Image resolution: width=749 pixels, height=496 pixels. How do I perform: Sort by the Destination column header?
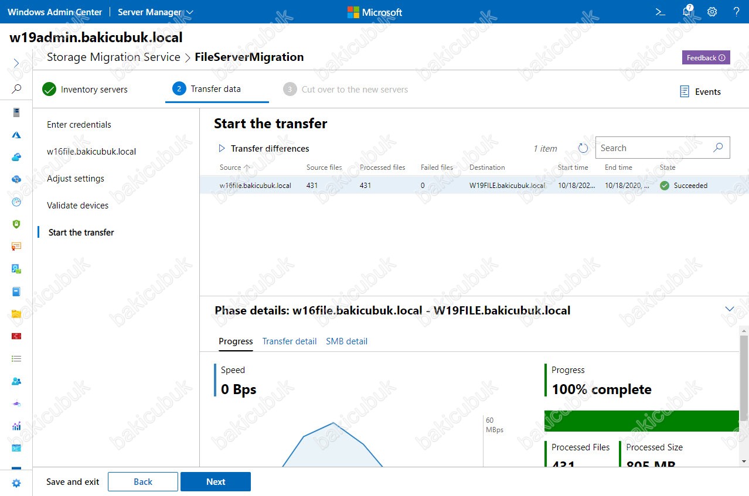click(x=487, y=167)
